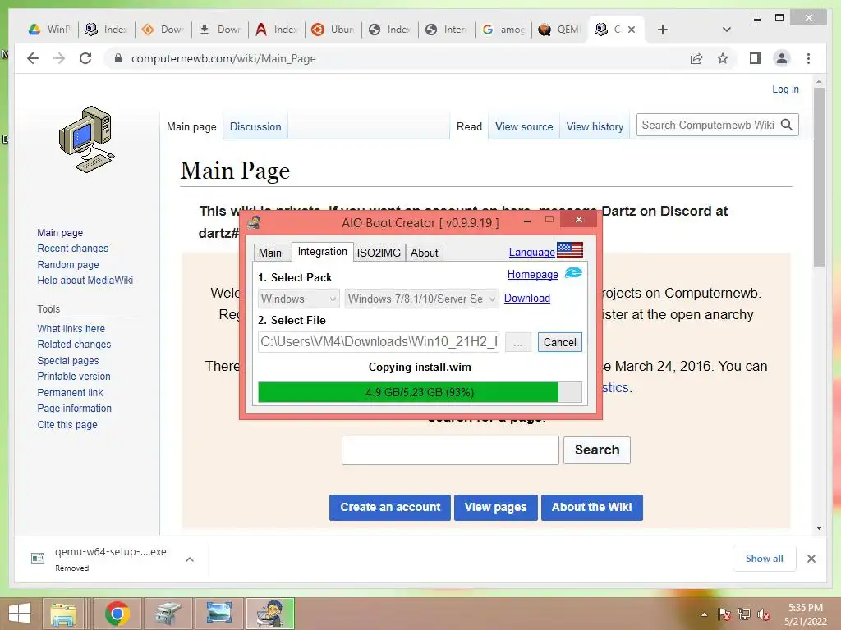Click the Language link
This screenshot has height=630, width=841.
[531, 252]
